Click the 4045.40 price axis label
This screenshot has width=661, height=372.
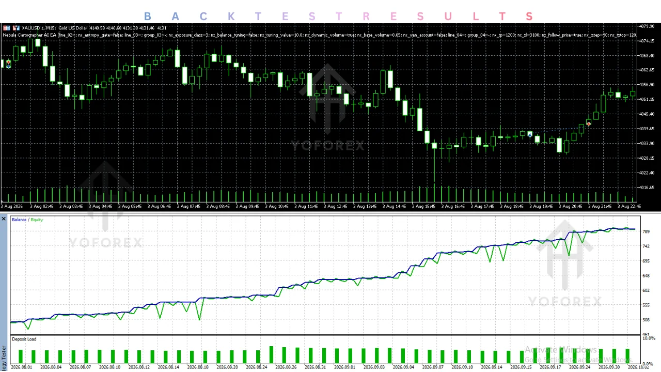pos(647,114)
